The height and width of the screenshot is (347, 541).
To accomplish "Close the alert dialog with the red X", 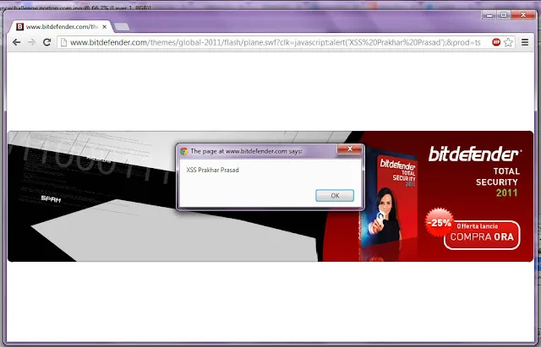I will 350,149.
